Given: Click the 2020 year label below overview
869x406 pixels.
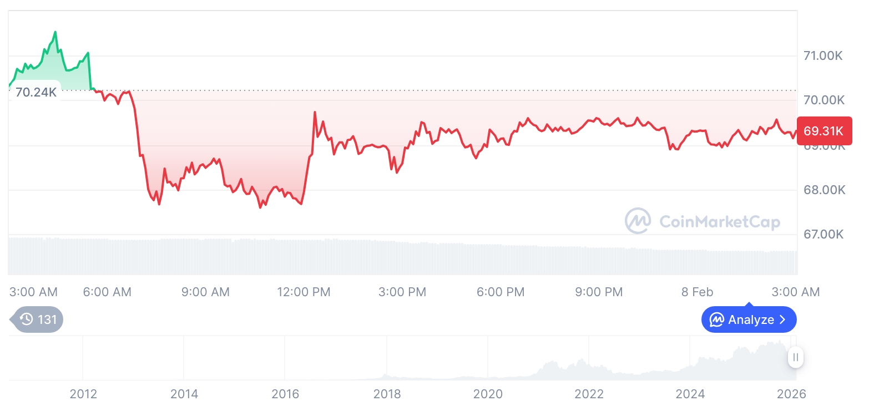Looking at the screenshot, I should [488, 394].
